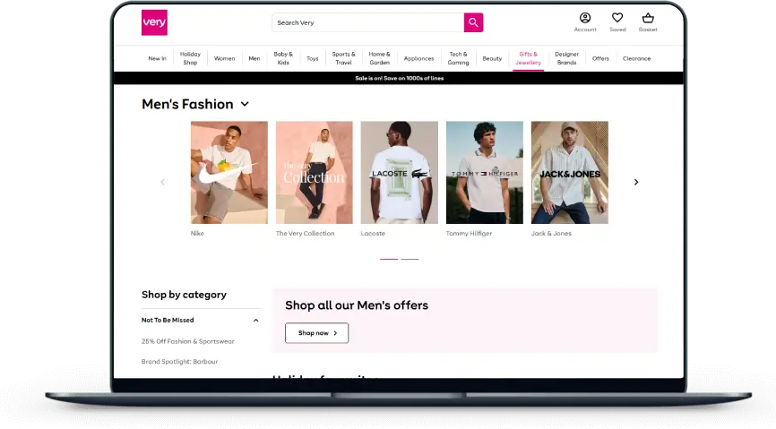
Task: Click the magnifier search button
Action: (x=474, y=22)
